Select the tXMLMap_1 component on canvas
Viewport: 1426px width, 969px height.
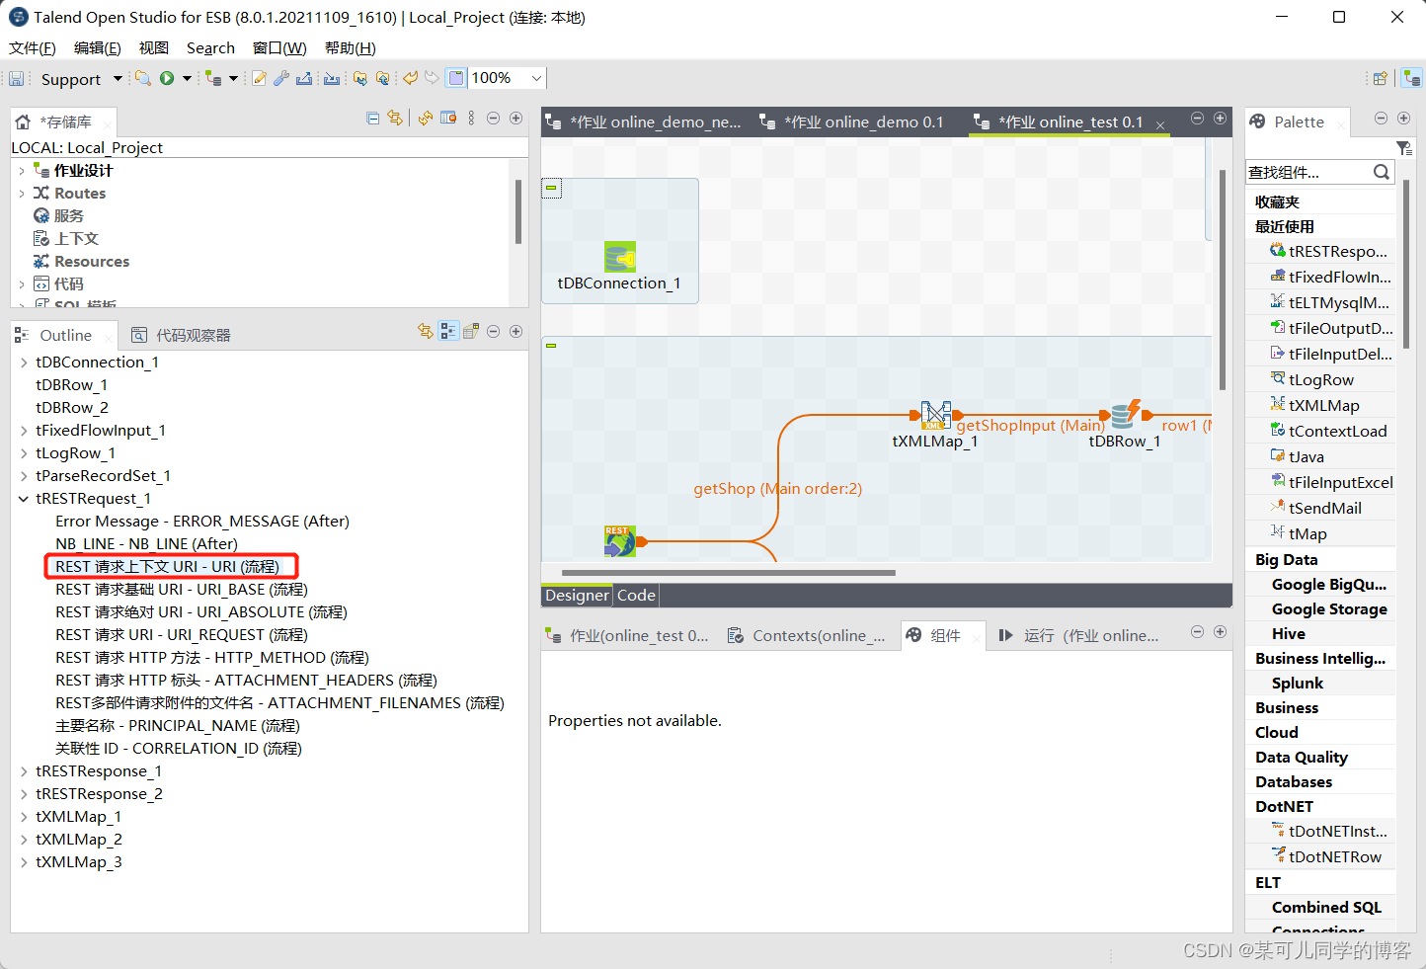tap(936, 416)
